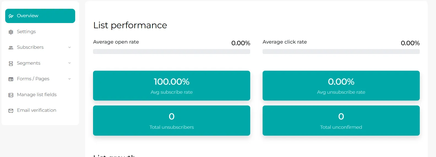436x157 pixels.
Task: Expand the Forms / Pages chevron
Action: pyautogui.click(x=69, y=79)
